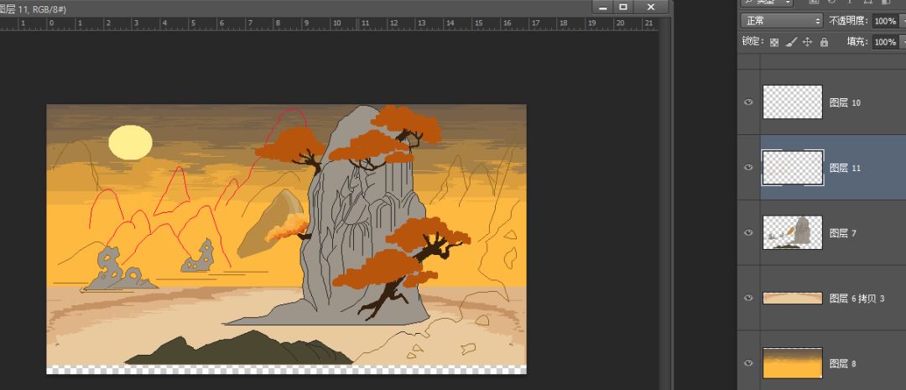This screenshot has width=906, height=390.
Task: Lock image pixels with brush icon
Action: (792, 42)
